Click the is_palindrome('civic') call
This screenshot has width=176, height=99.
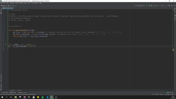click(24, 46)
